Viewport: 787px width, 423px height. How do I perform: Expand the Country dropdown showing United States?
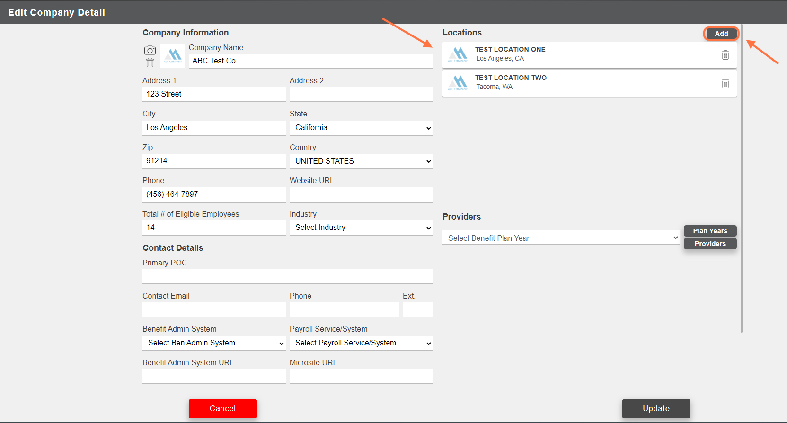[361, 161]
